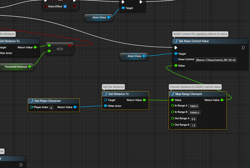Click Map Range Clamped Value input pin

coord(172,100)
